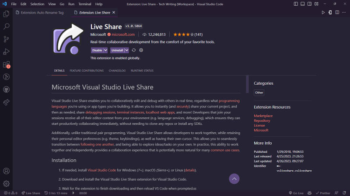
Task: Open the Run and Debug view
Action: click(6, 52)
